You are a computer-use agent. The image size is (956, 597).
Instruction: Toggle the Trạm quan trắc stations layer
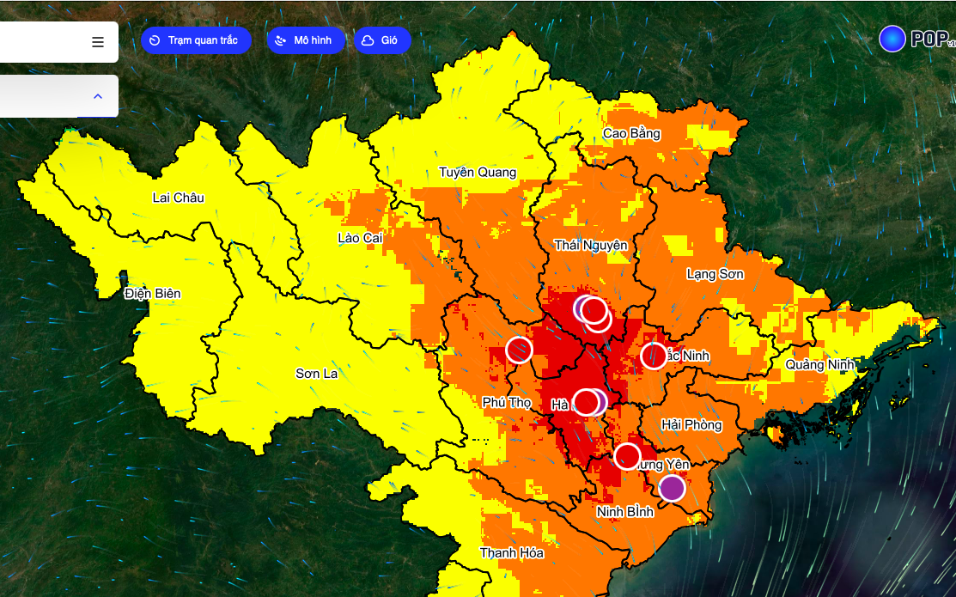tap(196, 40)
